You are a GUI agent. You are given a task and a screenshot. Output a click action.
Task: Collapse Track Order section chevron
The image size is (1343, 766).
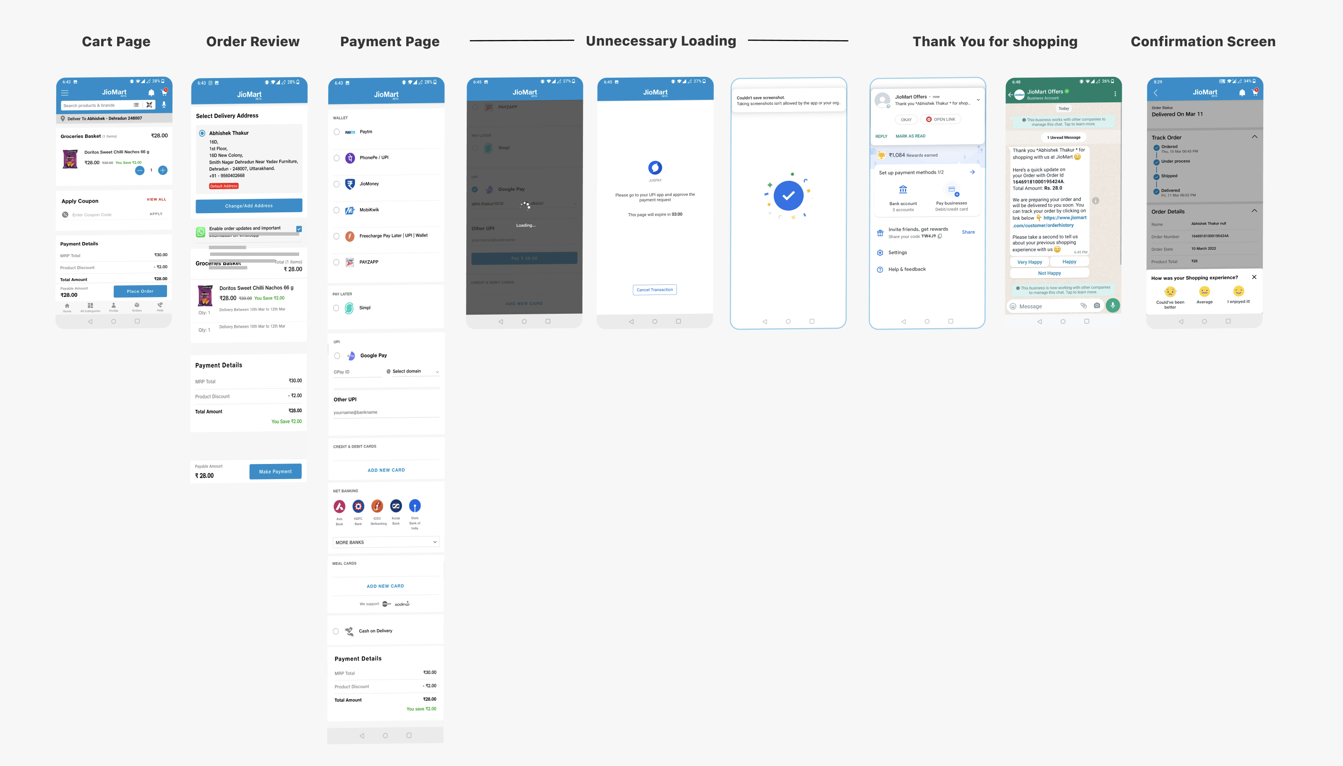(1254, 137)
